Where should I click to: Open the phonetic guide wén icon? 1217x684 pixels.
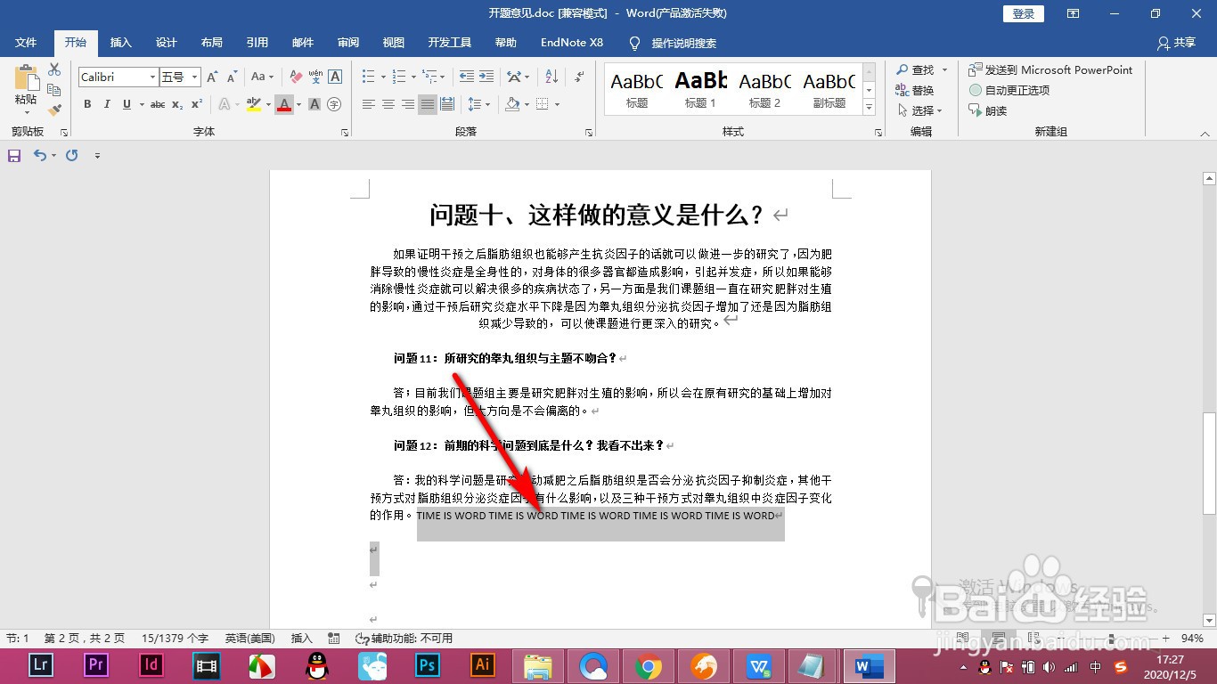tap(314, 77)
